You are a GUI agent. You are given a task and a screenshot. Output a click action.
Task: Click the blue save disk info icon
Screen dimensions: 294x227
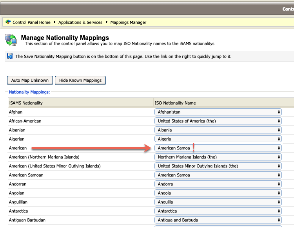tap(10, 56)
